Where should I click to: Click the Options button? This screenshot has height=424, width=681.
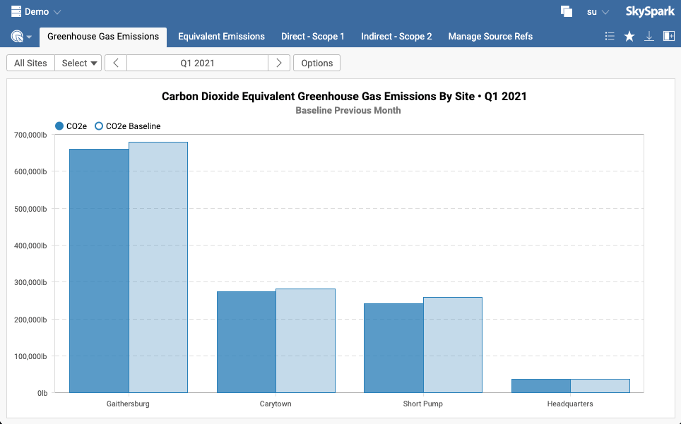(x=316, y=63)
